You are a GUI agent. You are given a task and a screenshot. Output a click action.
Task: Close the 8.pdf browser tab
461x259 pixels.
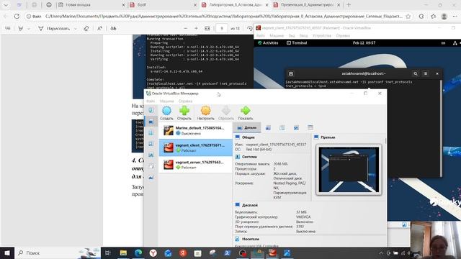195,5
